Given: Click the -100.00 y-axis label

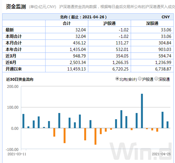Looking at the screenshot, I should tap(12, 149).
